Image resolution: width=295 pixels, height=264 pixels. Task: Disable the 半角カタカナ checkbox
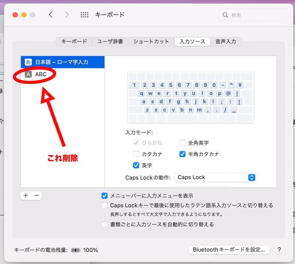click(182, 154)
